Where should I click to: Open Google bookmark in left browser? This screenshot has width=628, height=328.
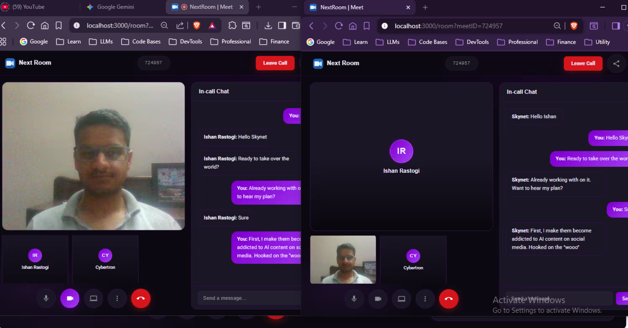click(34, 41)
